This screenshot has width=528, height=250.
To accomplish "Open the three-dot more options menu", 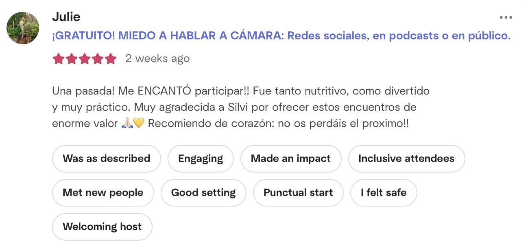I will 506,17.
